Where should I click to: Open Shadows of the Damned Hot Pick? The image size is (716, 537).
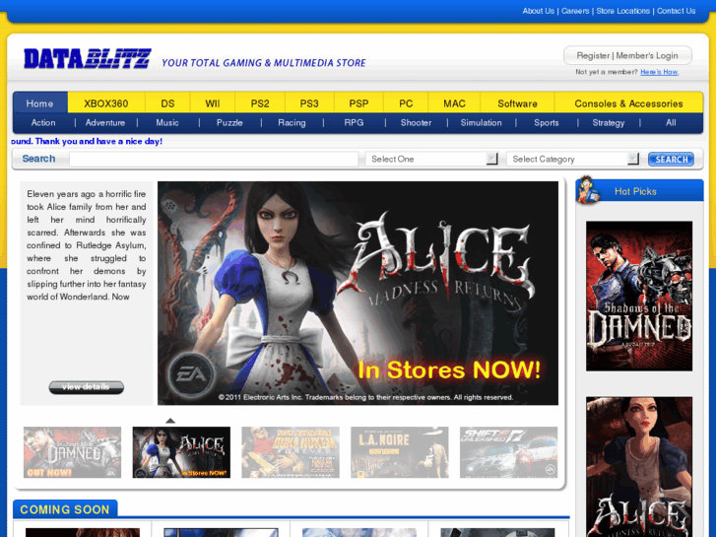click(x=639, y=297)
